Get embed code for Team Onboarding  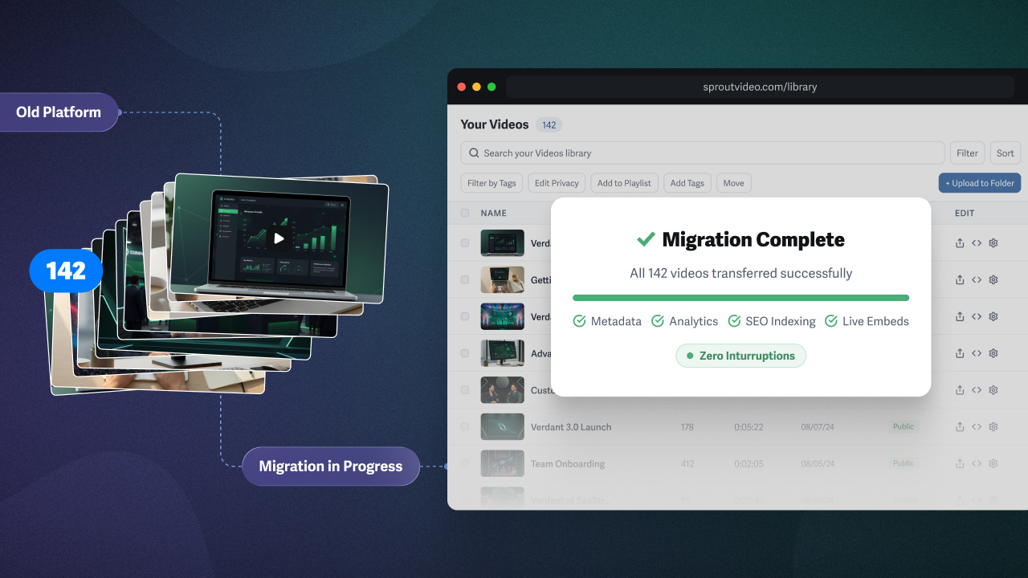[x=977, y=464]
